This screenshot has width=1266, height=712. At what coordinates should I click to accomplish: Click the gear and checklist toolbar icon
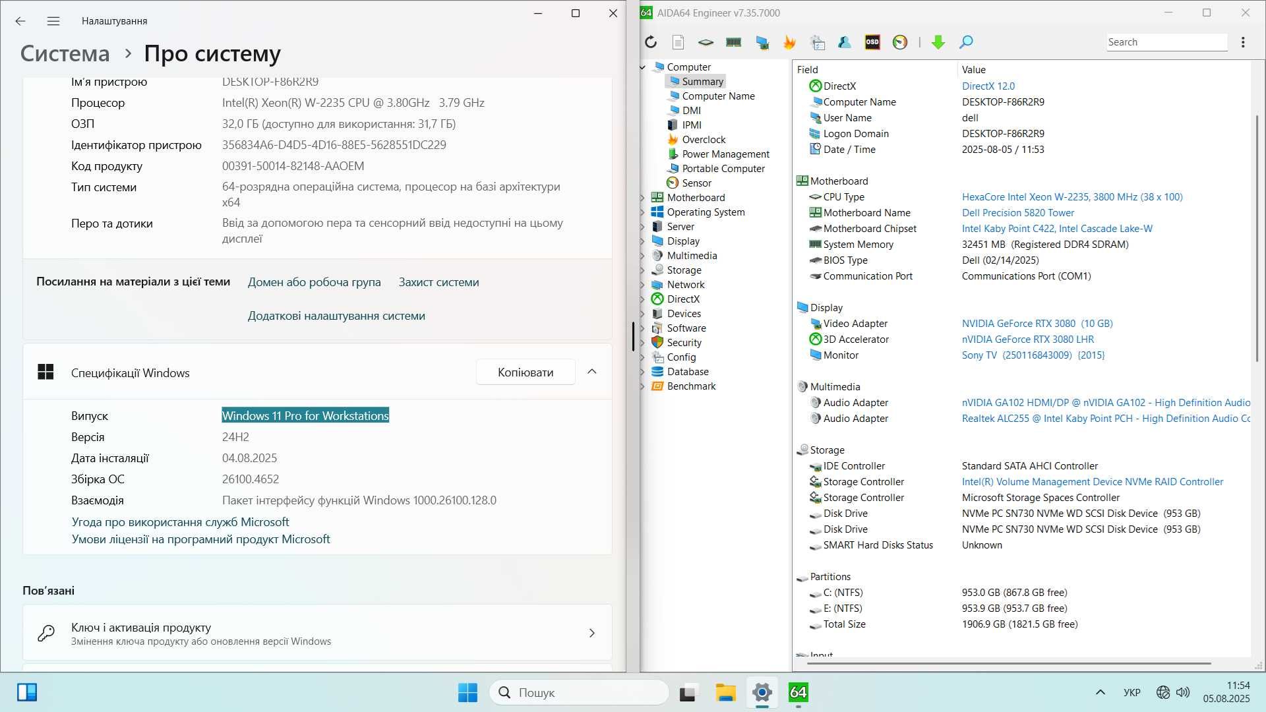(818, 42)
